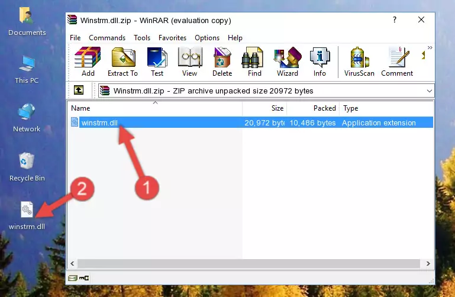Select the Network desktop icon
Viewport: 455px width, 297px height.
27,118
